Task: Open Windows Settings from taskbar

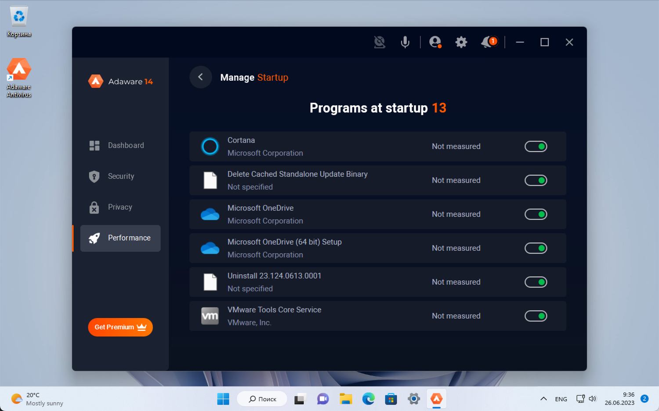Action: (414, 399)
